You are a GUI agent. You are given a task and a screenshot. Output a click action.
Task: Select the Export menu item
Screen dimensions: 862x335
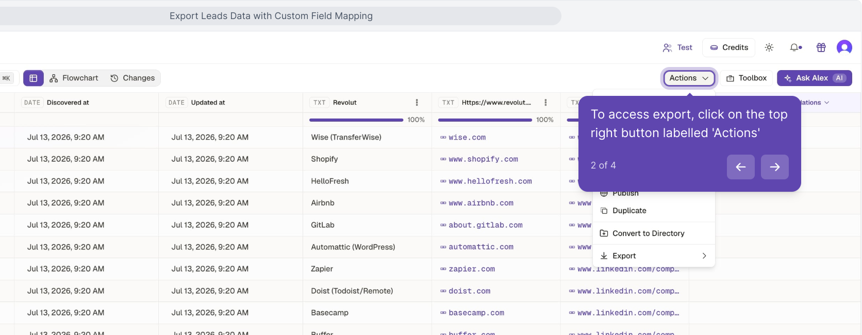[x=654, y=256]
